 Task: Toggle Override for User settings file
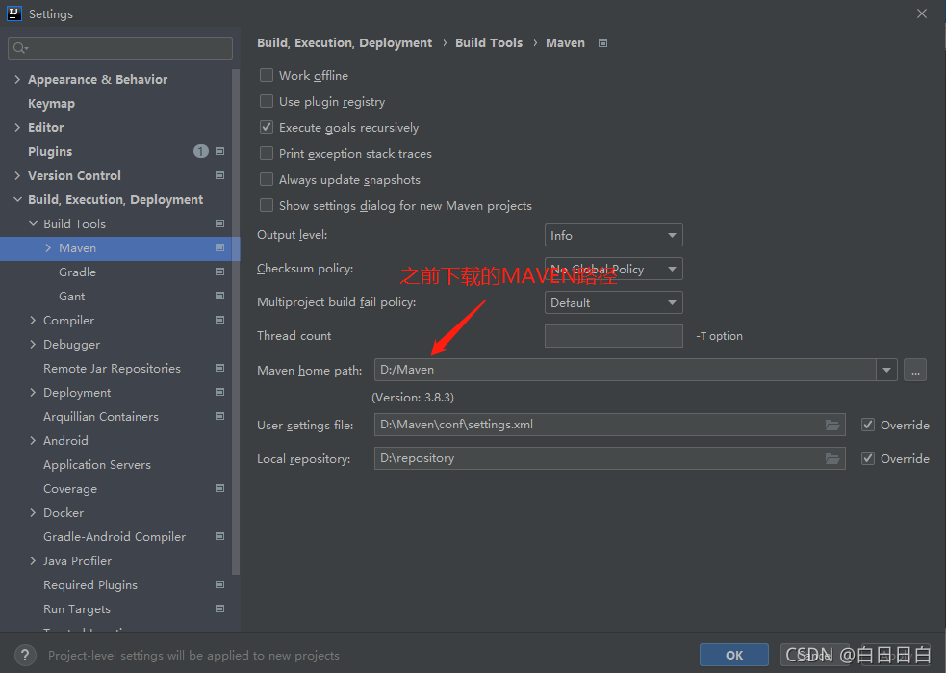[x=868, y=425]
